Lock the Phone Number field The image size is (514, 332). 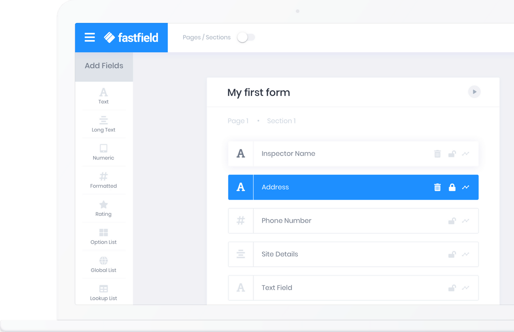pos(452,221)
